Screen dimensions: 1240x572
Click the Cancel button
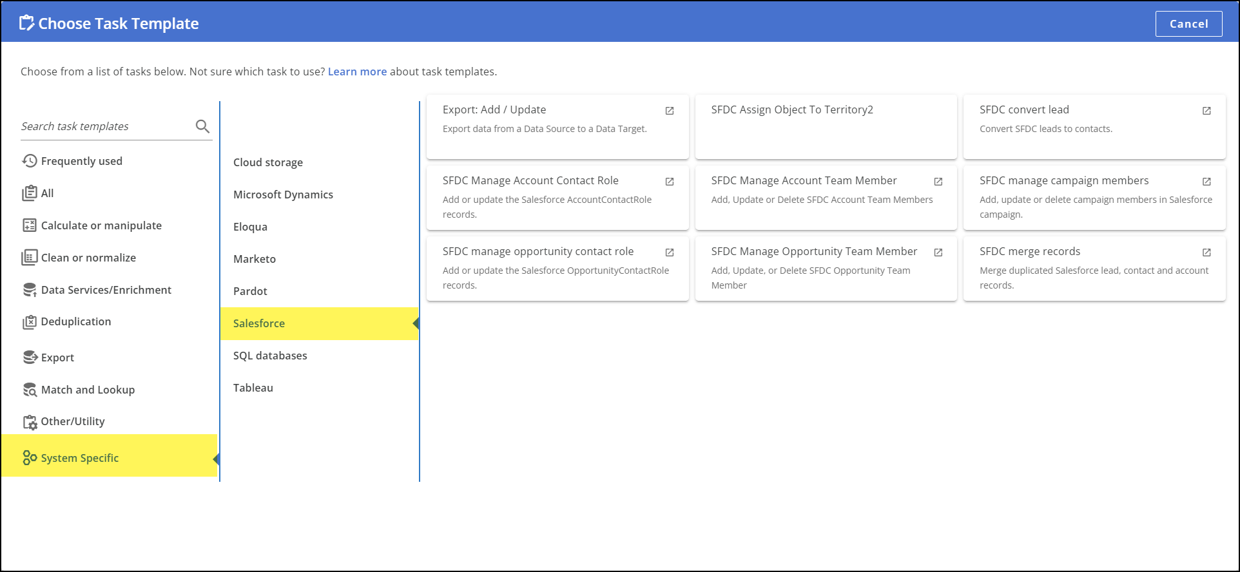tap(1188, 24)
